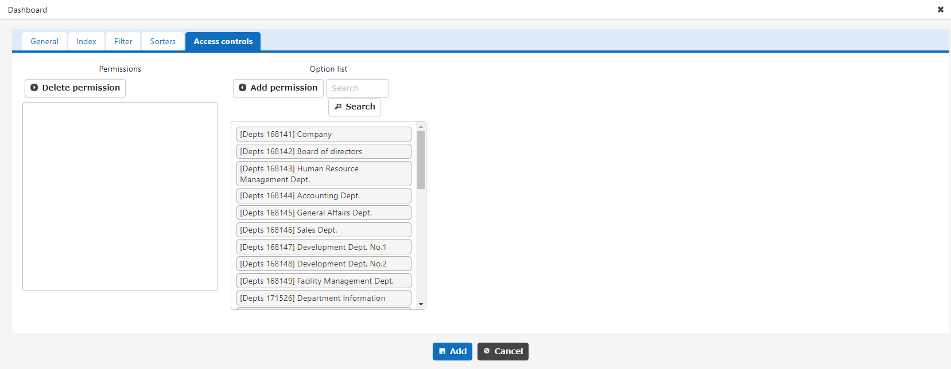Image resolution: width=951 pixels, height=369 pixels.
Task: Cancel the dialog with Cancel button
Action: click(503, 351)
